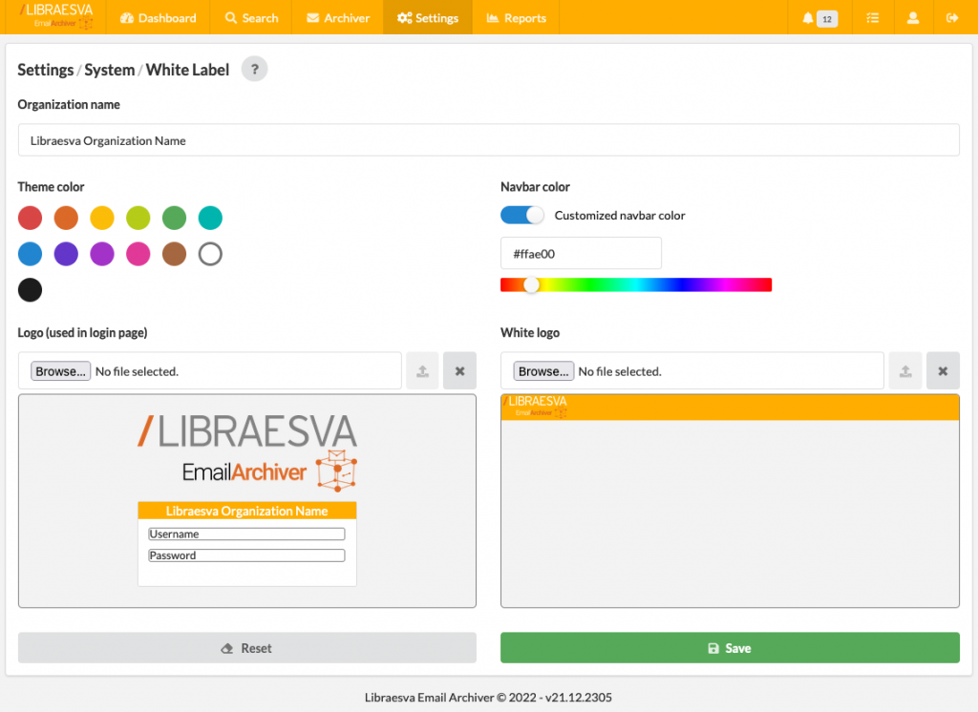
Task: Select the lime theme color
Action: (x=138, y=218)
